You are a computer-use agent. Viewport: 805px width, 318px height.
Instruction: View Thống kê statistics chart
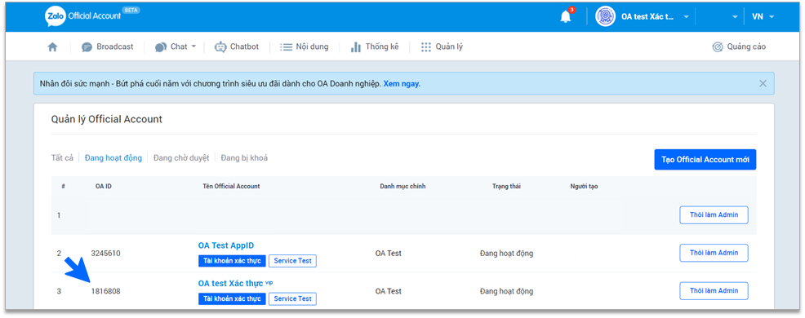pos(374,46)
